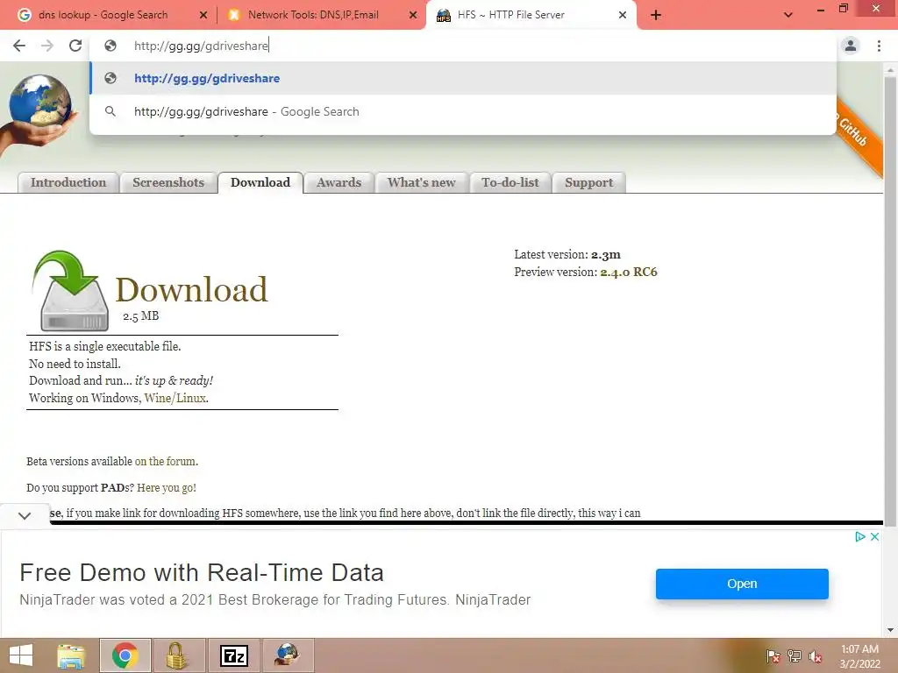Screen dimensions: 898x673
Task: Click the Action Center flag tray icon
Action: coord(773,656)
